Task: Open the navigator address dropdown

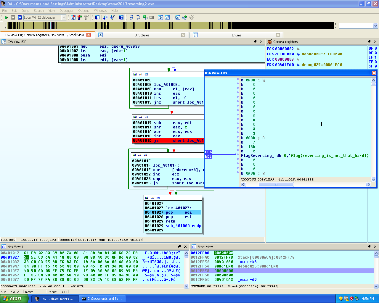Action: click(x=375, y=26)
